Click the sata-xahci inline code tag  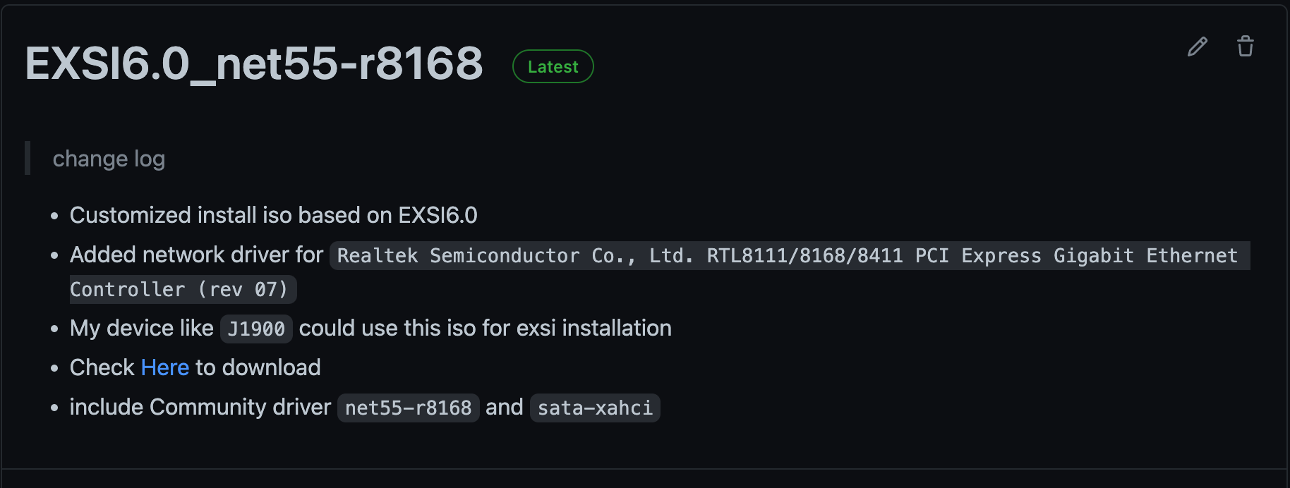point(594,408)
